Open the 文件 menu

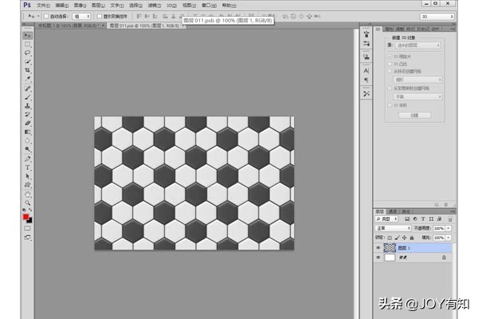[42, 5]
